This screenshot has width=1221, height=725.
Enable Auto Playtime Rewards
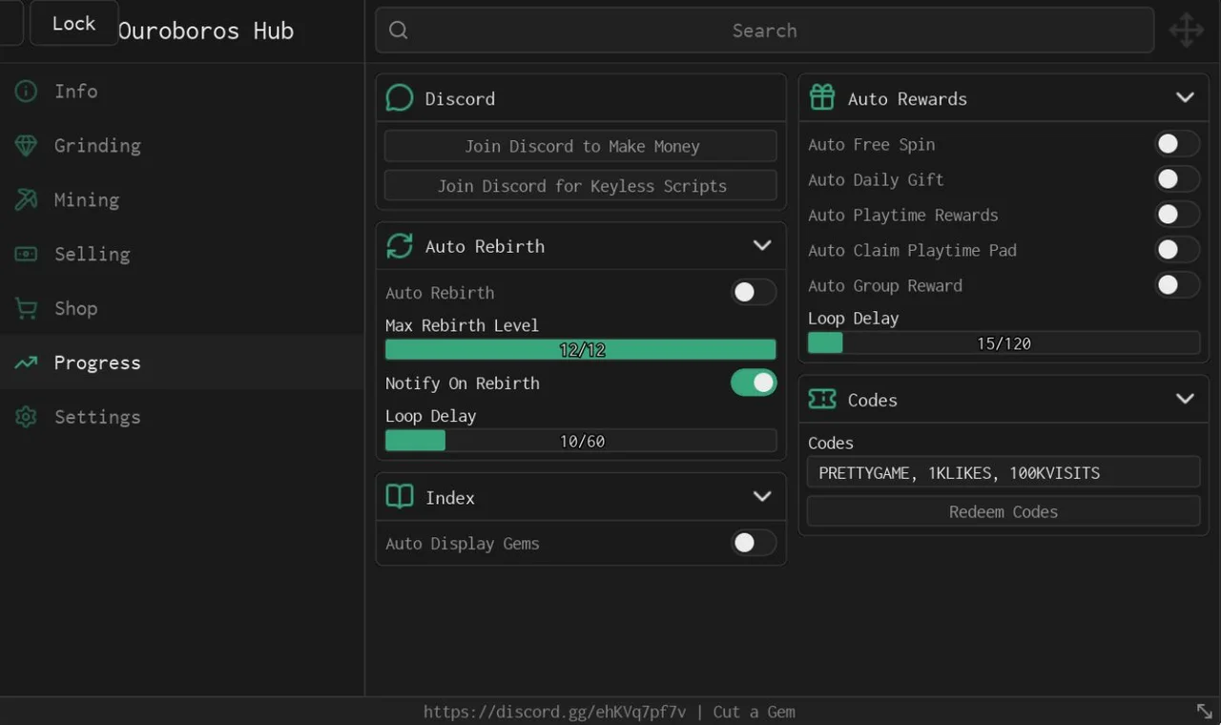[x=1177, y=215]
